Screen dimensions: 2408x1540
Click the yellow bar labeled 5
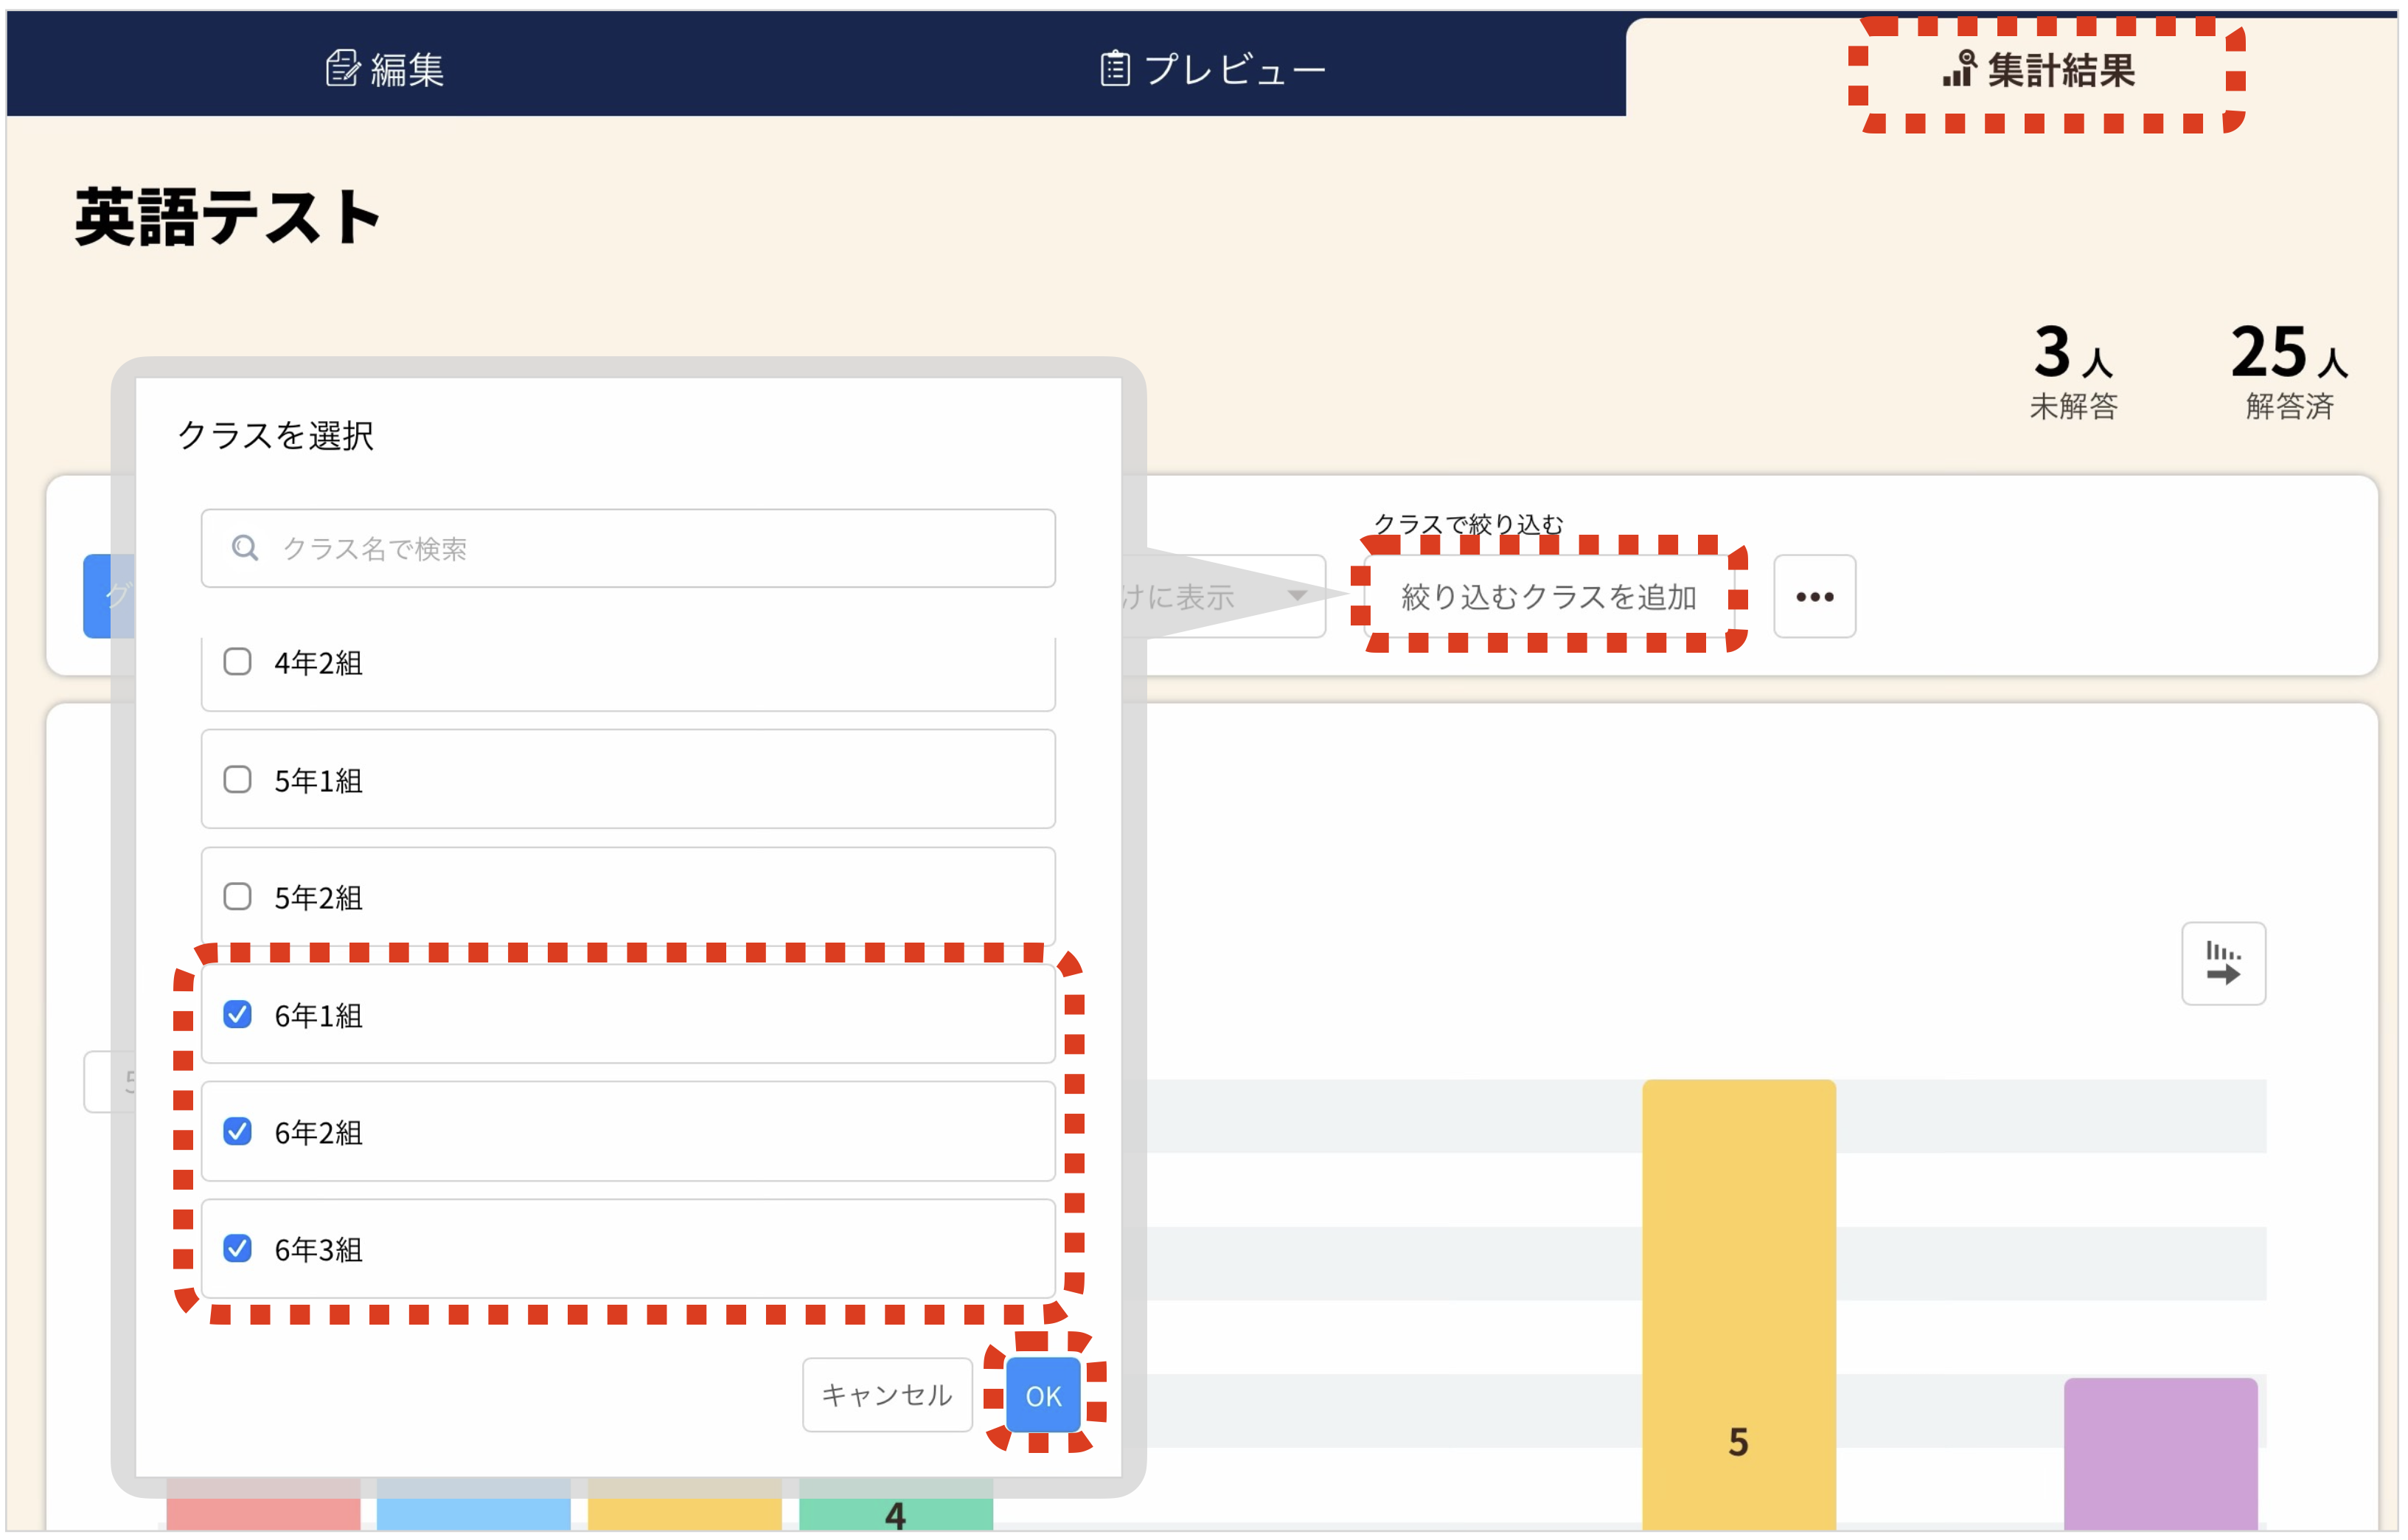click(x=1738, y=1301)
